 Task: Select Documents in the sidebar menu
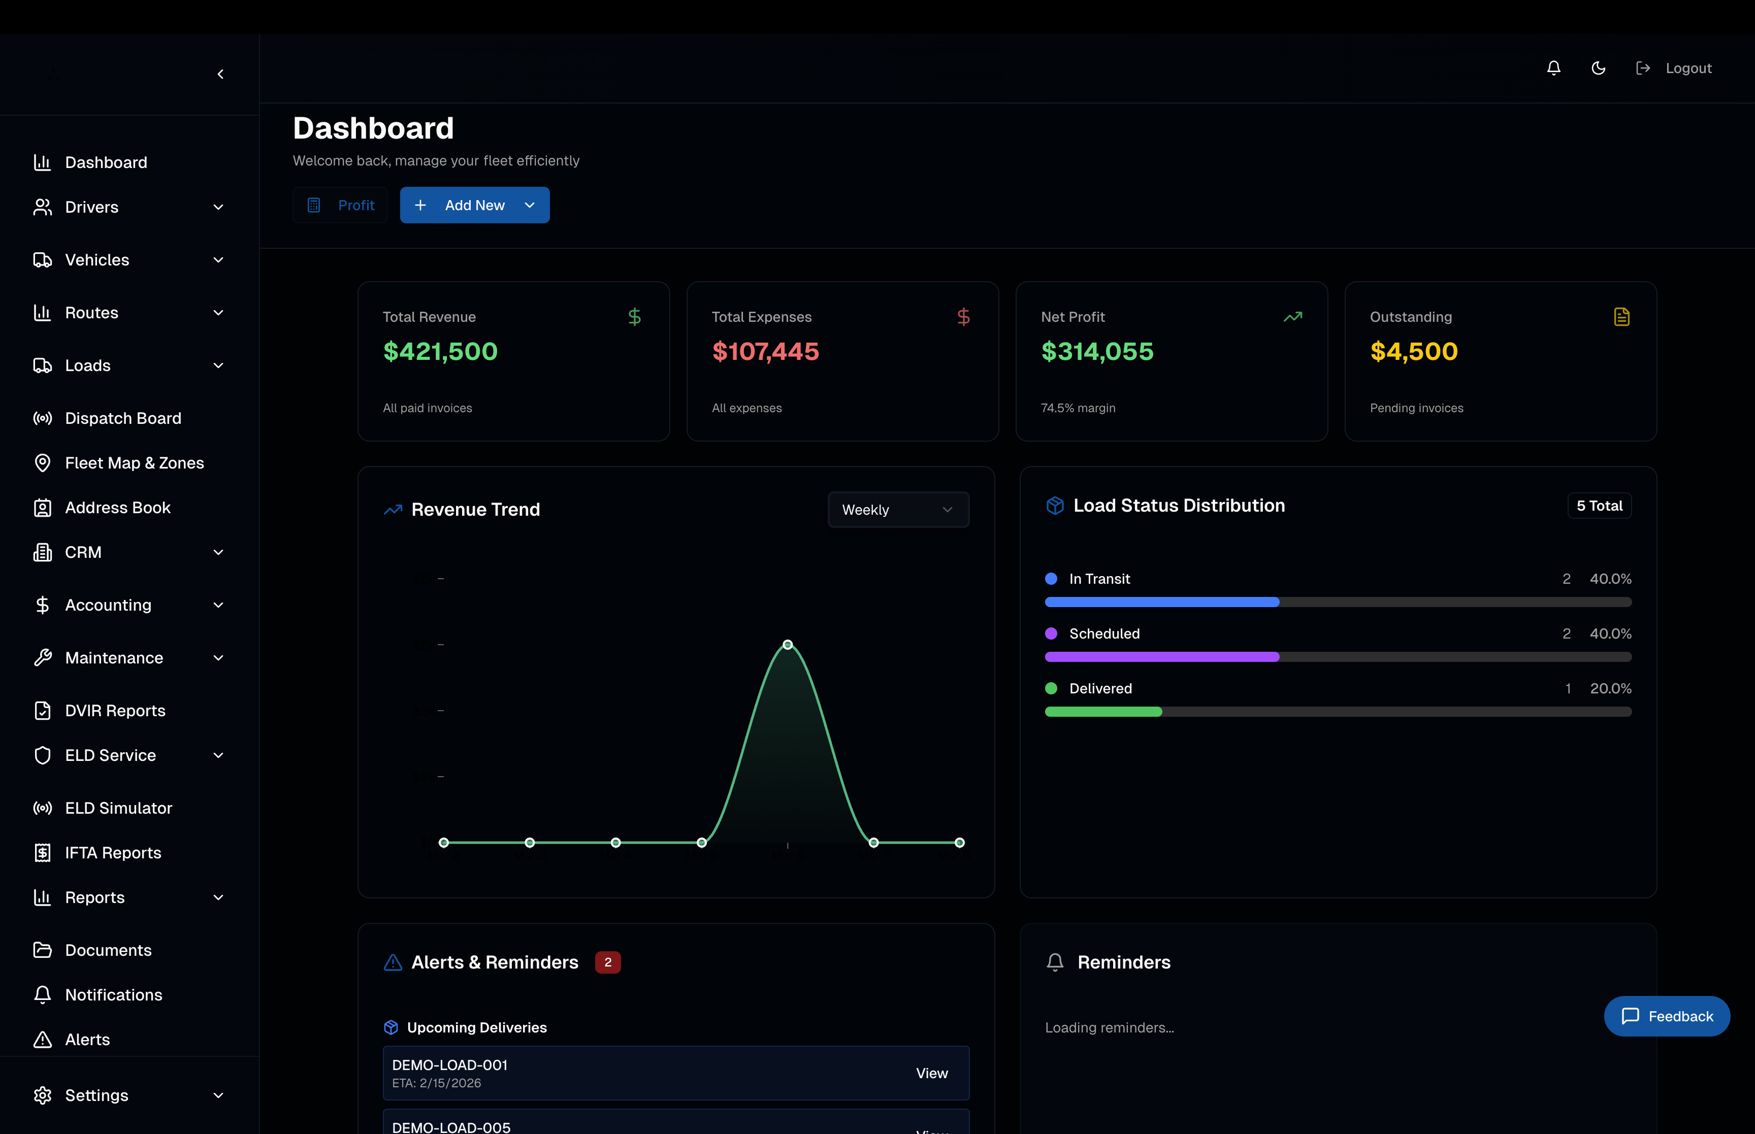click(108, 950)
